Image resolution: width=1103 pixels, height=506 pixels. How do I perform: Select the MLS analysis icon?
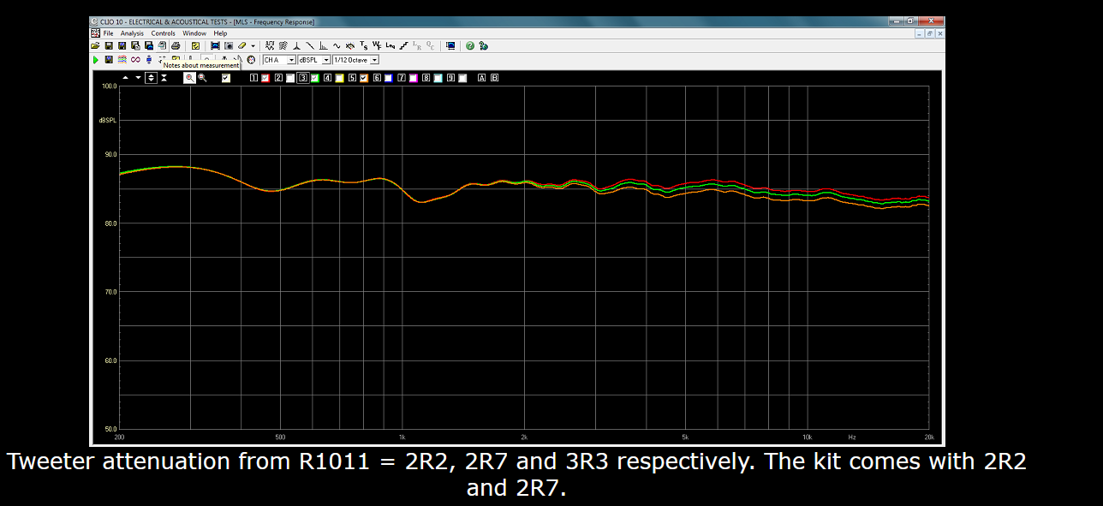[x=270, y=45]
